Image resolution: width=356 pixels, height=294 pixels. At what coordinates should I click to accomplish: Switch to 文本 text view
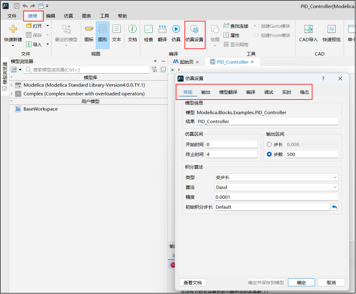[116, 34]
